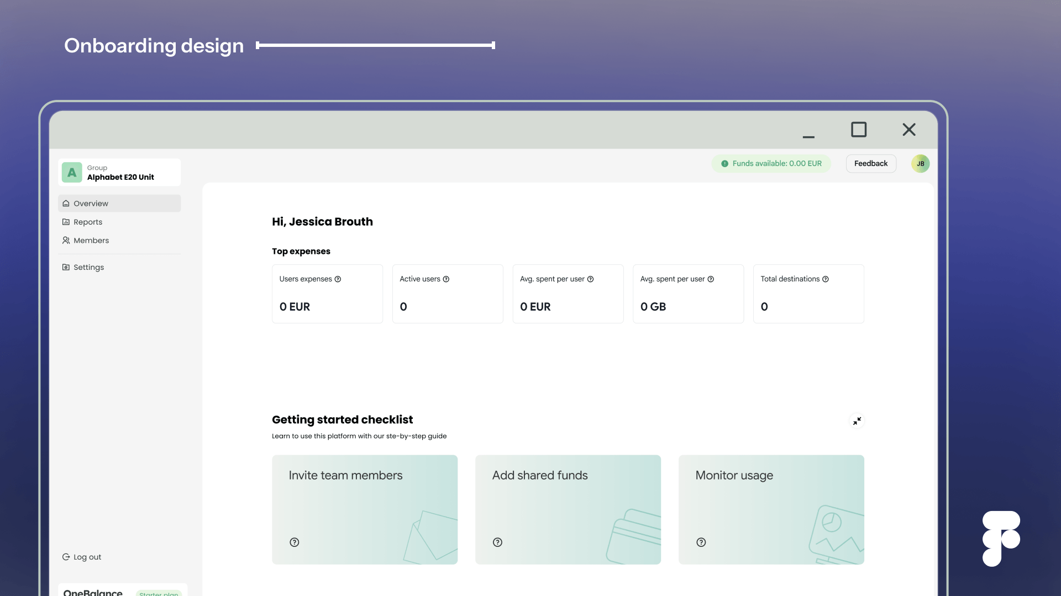The width and height of the screenshot is (1061, 596).
Task: Click the info icon beside Total destinations
Action: (826, 279)
